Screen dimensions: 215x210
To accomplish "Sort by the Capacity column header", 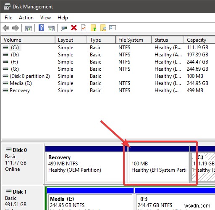I will click(200, 40).
